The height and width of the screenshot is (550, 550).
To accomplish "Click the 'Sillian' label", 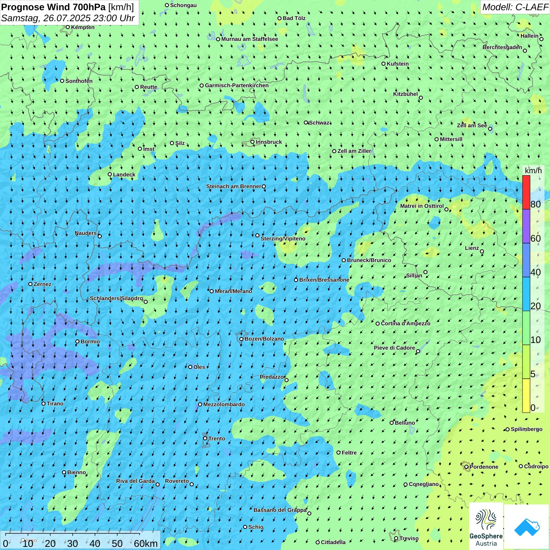I will point(414,275).
